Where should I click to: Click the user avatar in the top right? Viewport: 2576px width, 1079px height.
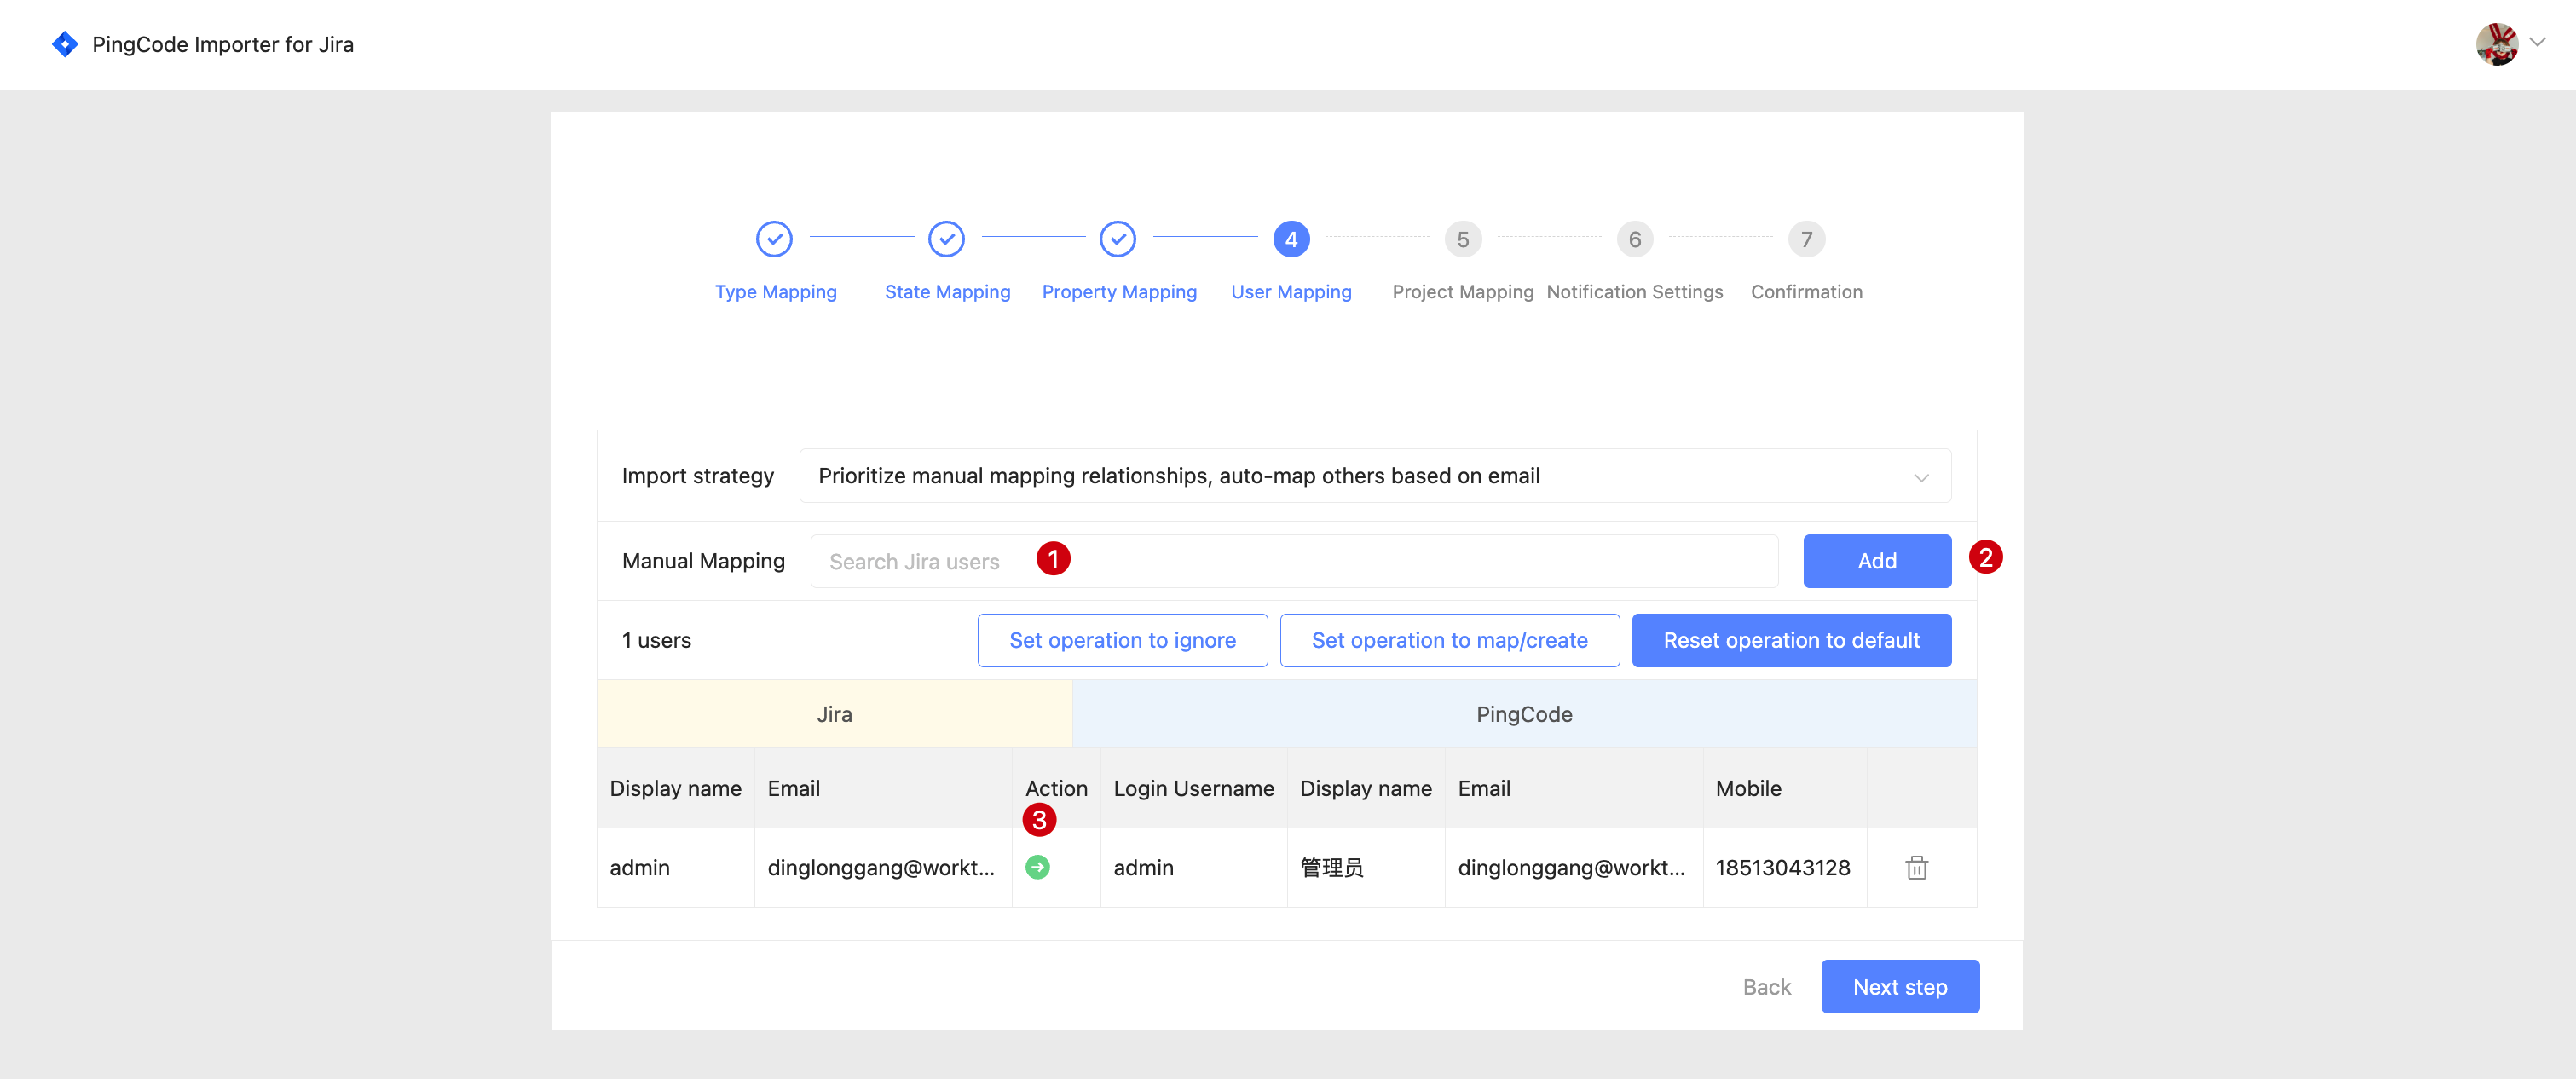(x=2497, y=44)
